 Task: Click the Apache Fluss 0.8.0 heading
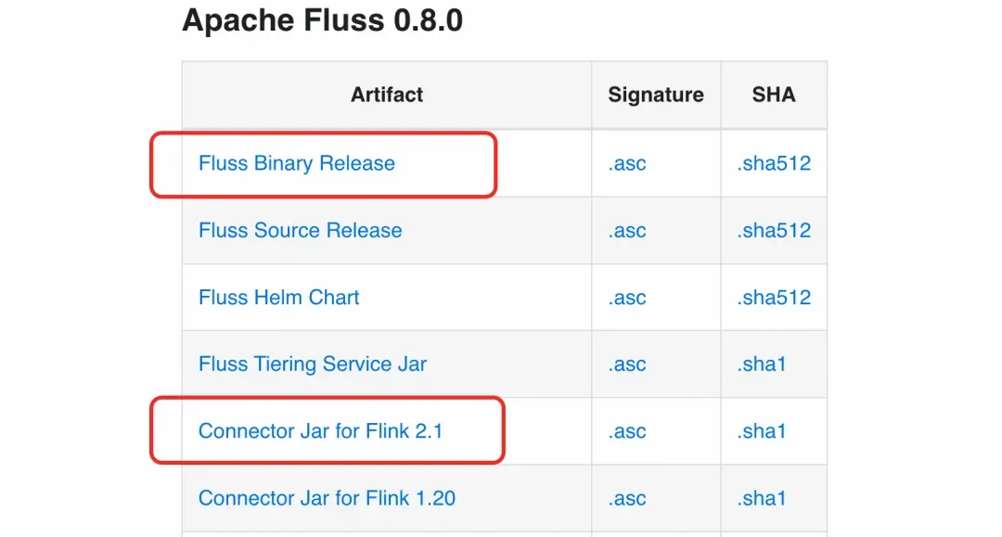click(x=322, y=20)
